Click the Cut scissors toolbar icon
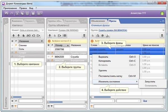The width and height of the screenshot is (168, 112). click(x=17, y=13)
